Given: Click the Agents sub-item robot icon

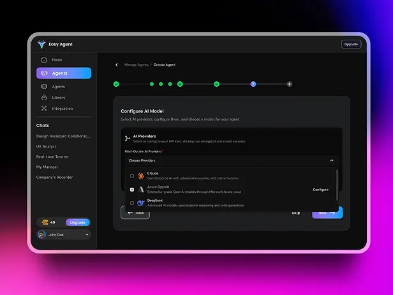Looking at the screenshot, I should [44, 87].
